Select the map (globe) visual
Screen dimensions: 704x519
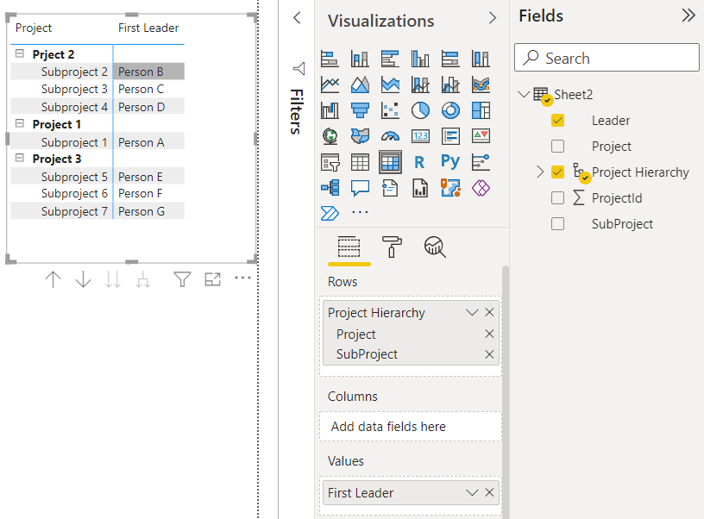coord(330,136)
